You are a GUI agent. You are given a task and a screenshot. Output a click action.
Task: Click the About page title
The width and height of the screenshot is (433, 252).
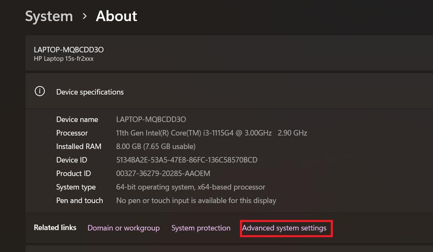click(117, 16)
